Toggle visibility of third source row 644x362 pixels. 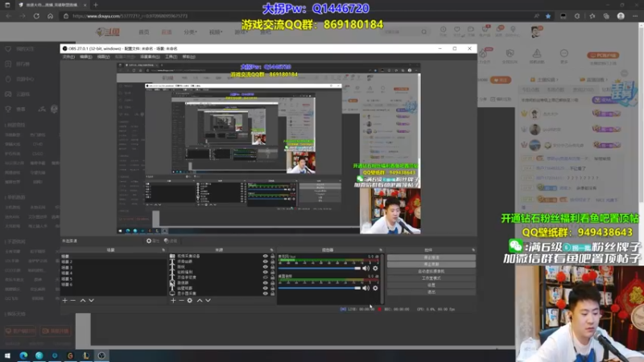point(266,267)
